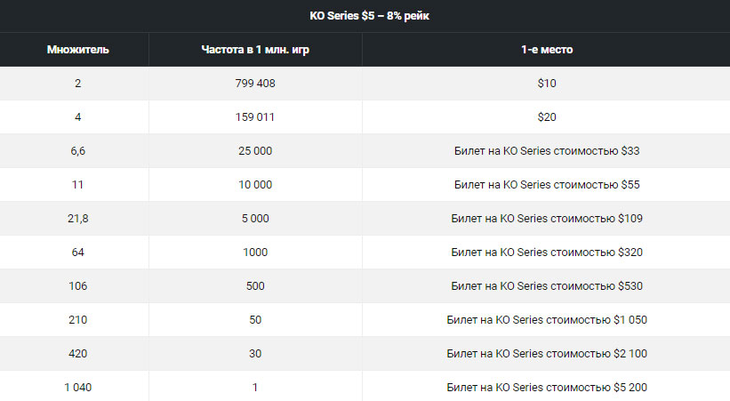The image size is (730, 401).
Task: Select the 159 011 frequency cell
Action: click(x=255, y=117)
